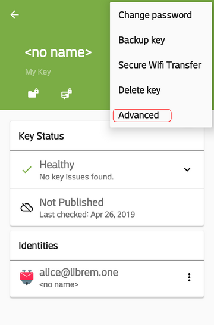Select Secure Wifi Transfer option
The width and height of the screenshot is (214, 325).
tap(160, 65)
